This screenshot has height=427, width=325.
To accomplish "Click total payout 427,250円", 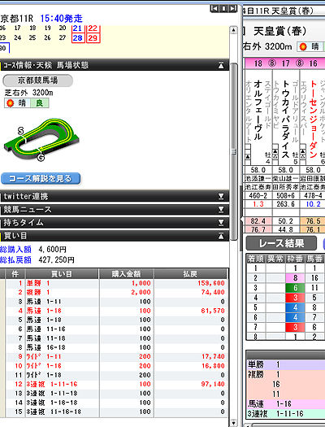I will [x=56, y=260].
